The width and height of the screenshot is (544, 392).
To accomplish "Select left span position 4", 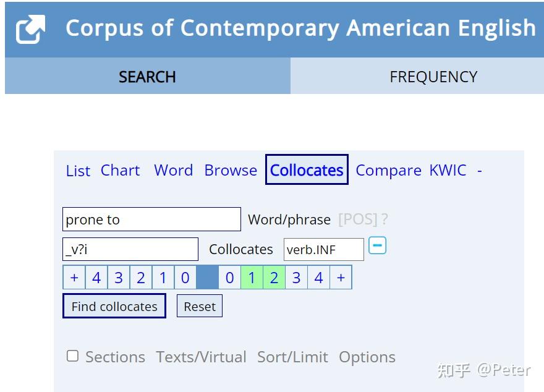I will click(x=96, y=278).
